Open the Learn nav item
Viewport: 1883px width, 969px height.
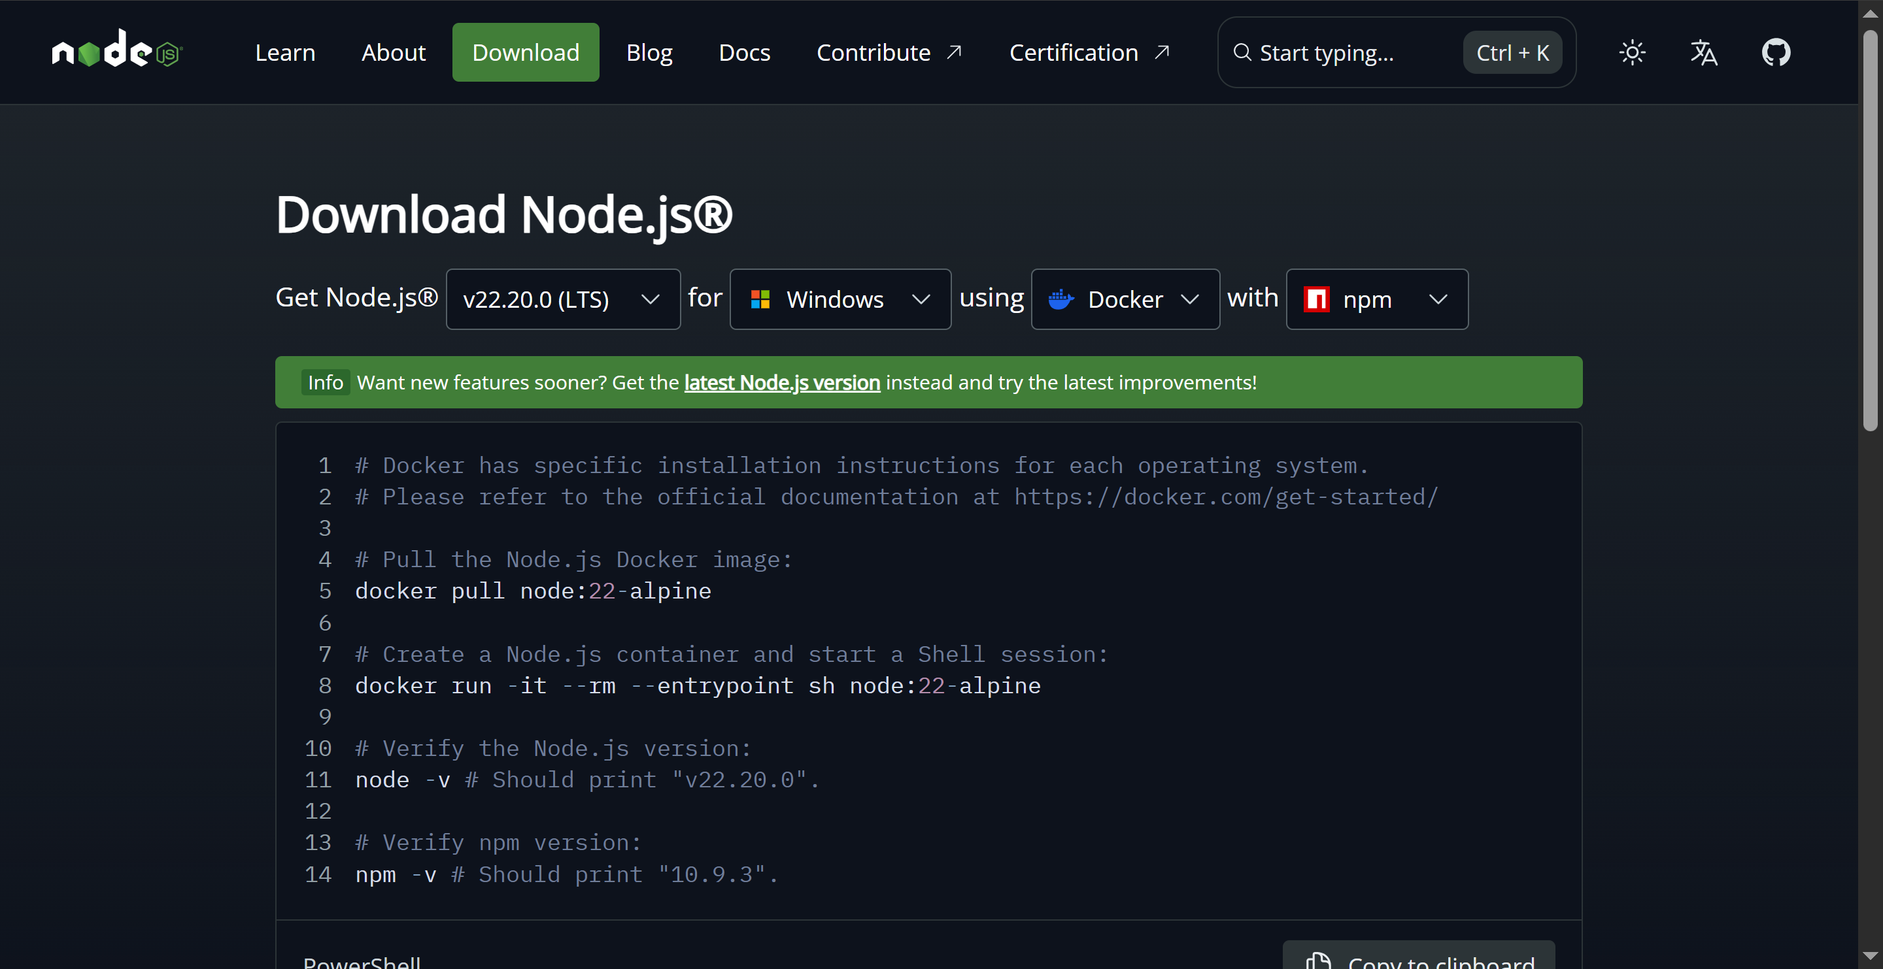[285, 53]
